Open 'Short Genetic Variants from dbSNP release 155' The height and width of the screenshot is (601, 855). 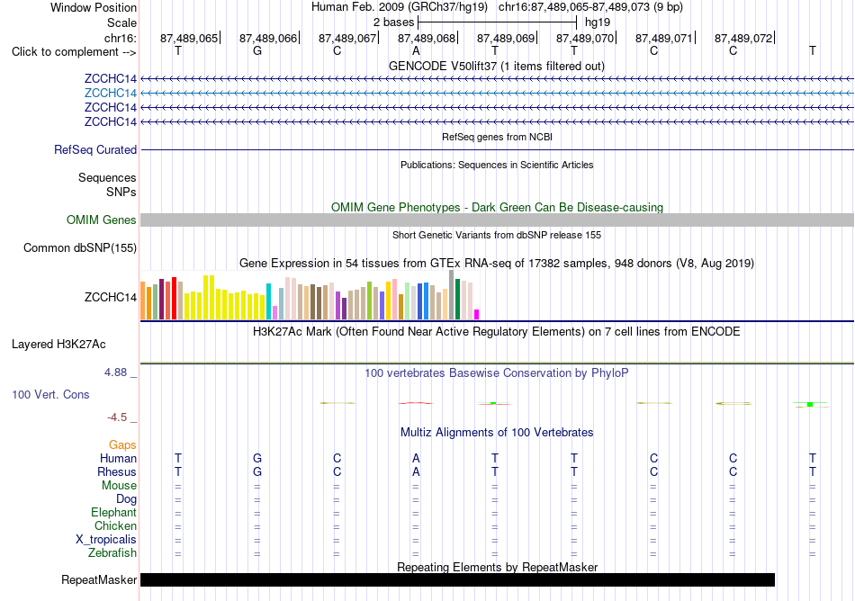click(x=497, y=235)
